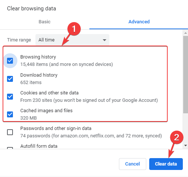
Task: Click the red number 1 annotation badge
Action: (74, 29)
